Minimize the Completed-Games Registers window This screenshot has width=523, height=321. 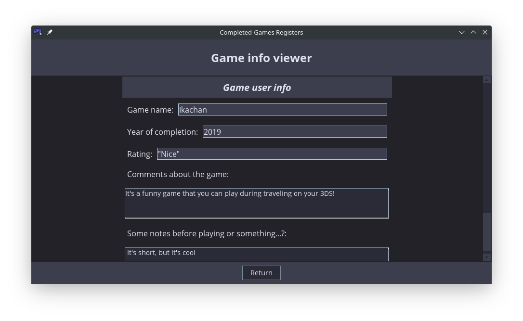click(462, 32)
